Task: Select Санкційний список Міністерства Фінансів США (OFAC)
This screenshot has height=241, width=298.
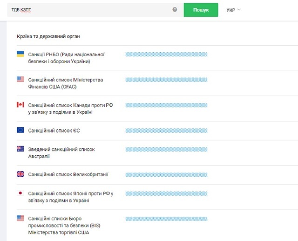Action: tap(66, 83)
